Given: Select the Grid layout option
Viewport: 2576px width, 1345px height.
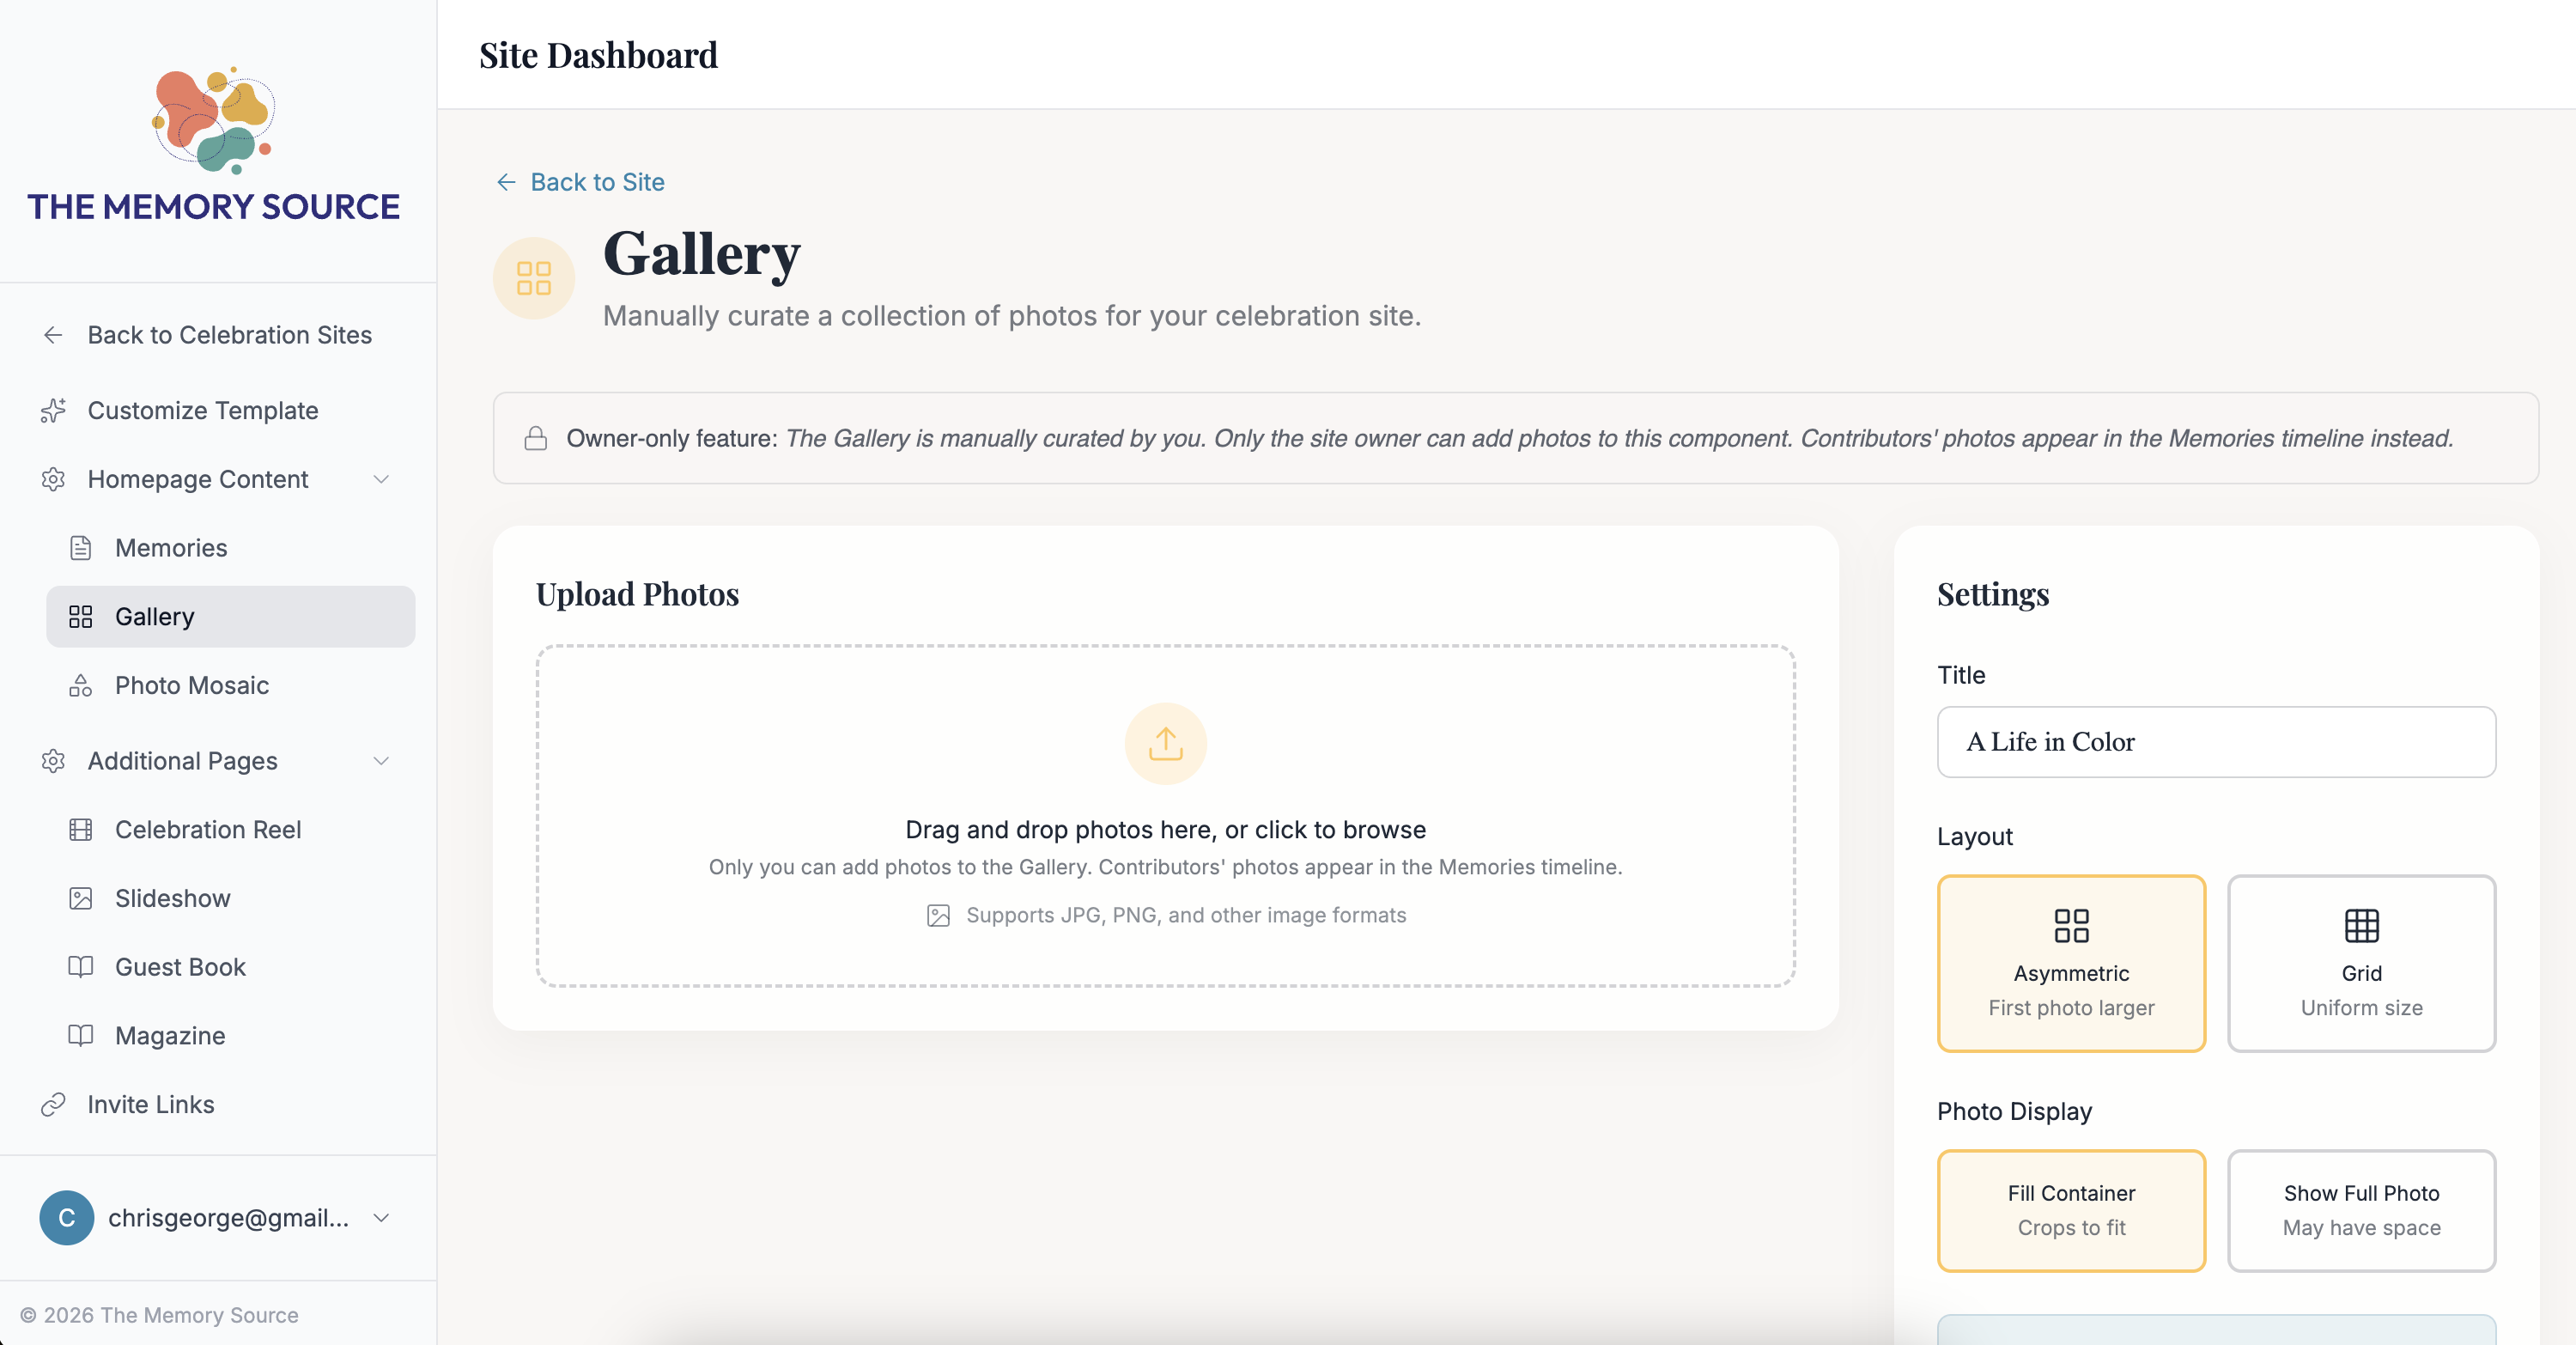Looking at the screenshot, I should point(2361,963).
